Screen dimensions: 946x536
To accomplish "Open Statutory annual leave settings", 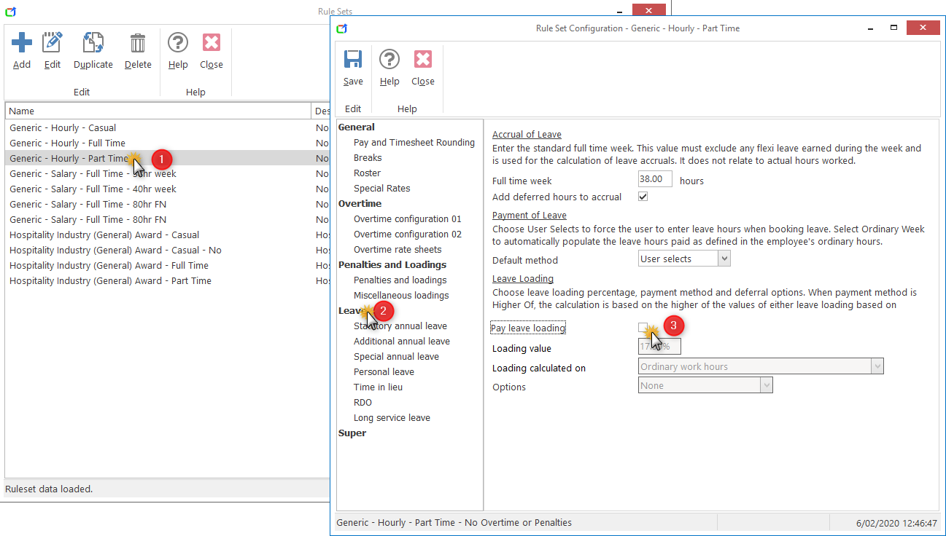I will coord(400,326).
